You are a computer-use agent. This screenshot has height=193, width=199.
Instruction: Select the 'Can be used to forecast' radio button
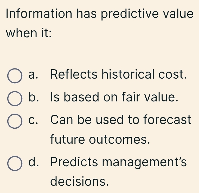14,121
